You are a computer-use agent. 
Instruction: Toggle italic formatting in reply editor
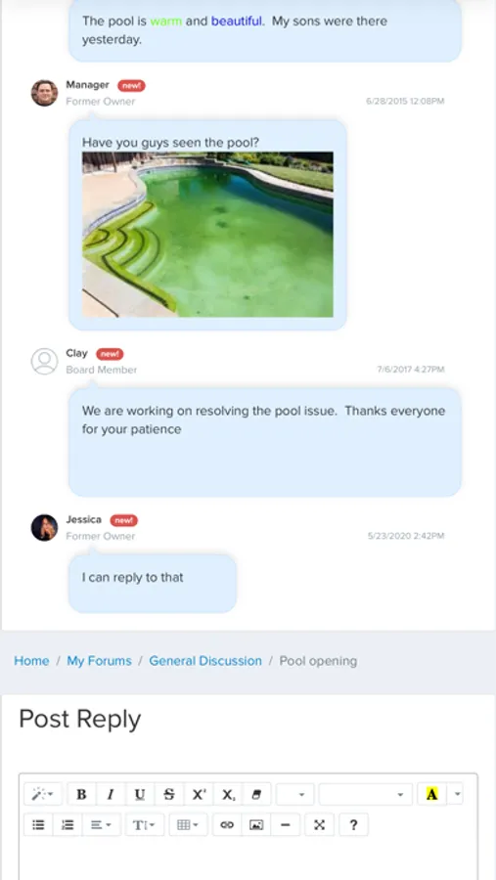111,794
